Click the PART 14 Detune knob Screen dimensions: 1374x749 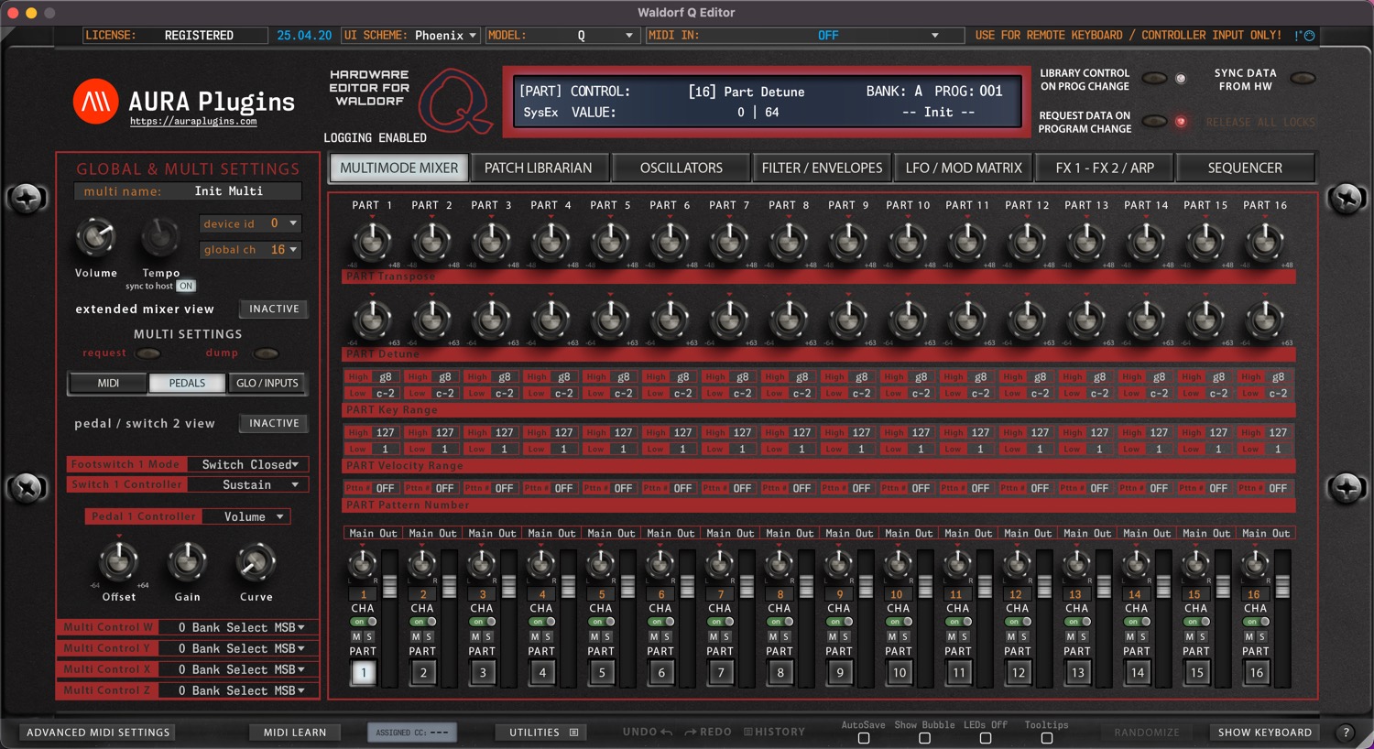(x=1146, y=320)
